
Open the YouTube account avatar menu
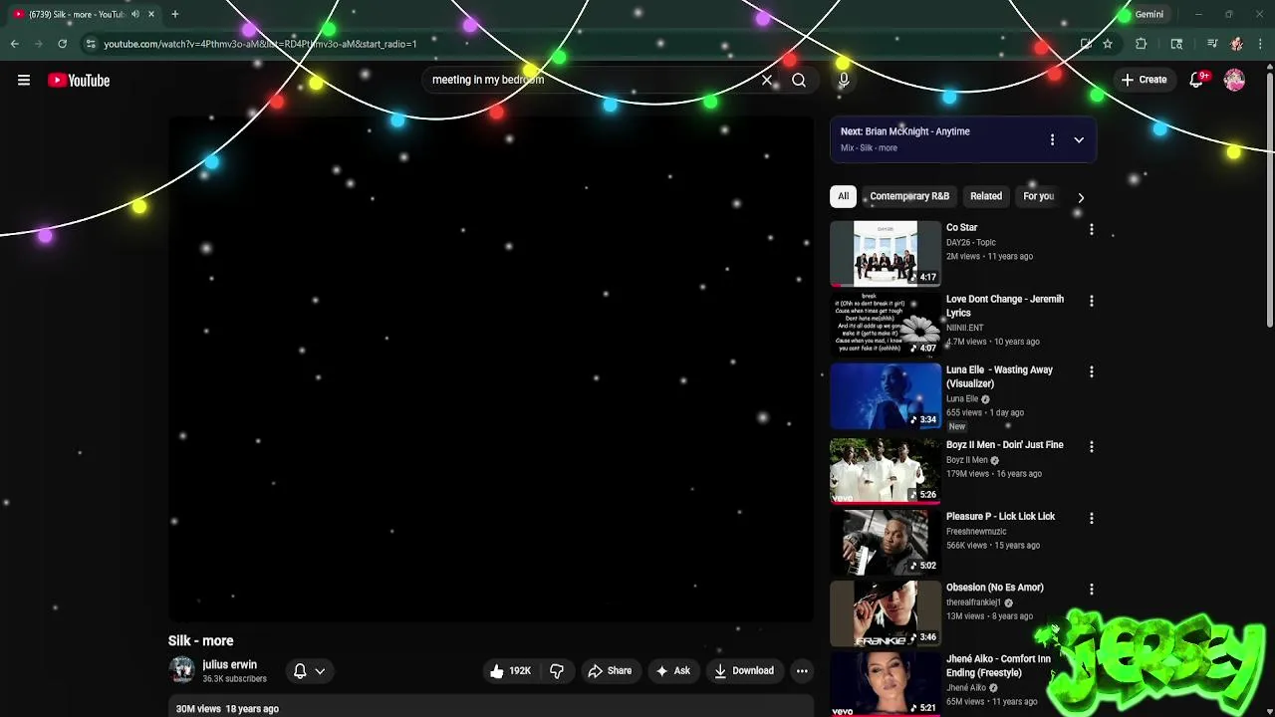[1234, 81]
